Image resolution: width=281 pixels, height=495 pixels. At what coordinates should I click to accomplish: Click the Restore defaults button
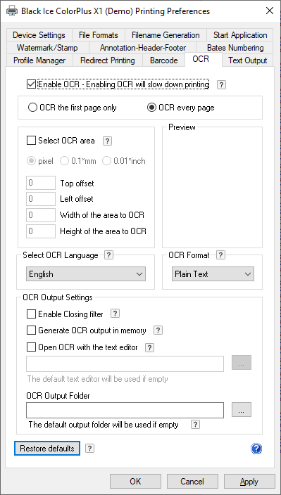click(47, 449)
